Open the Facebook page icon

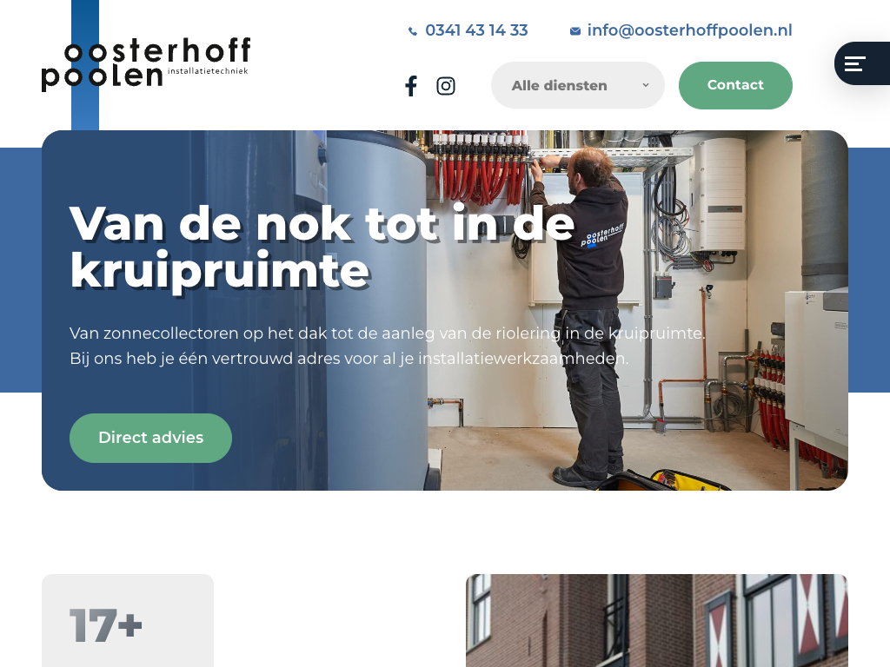pos(411,86)
